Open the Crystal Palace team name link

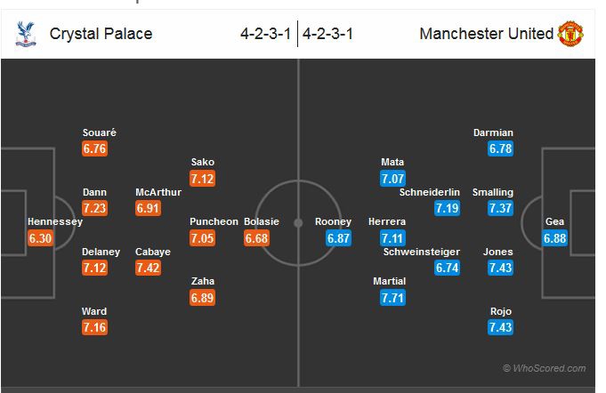(101, 35)
